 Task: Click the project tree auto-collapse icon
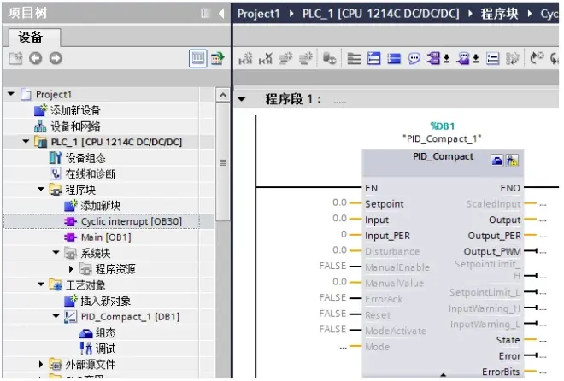tap(205, 14)
